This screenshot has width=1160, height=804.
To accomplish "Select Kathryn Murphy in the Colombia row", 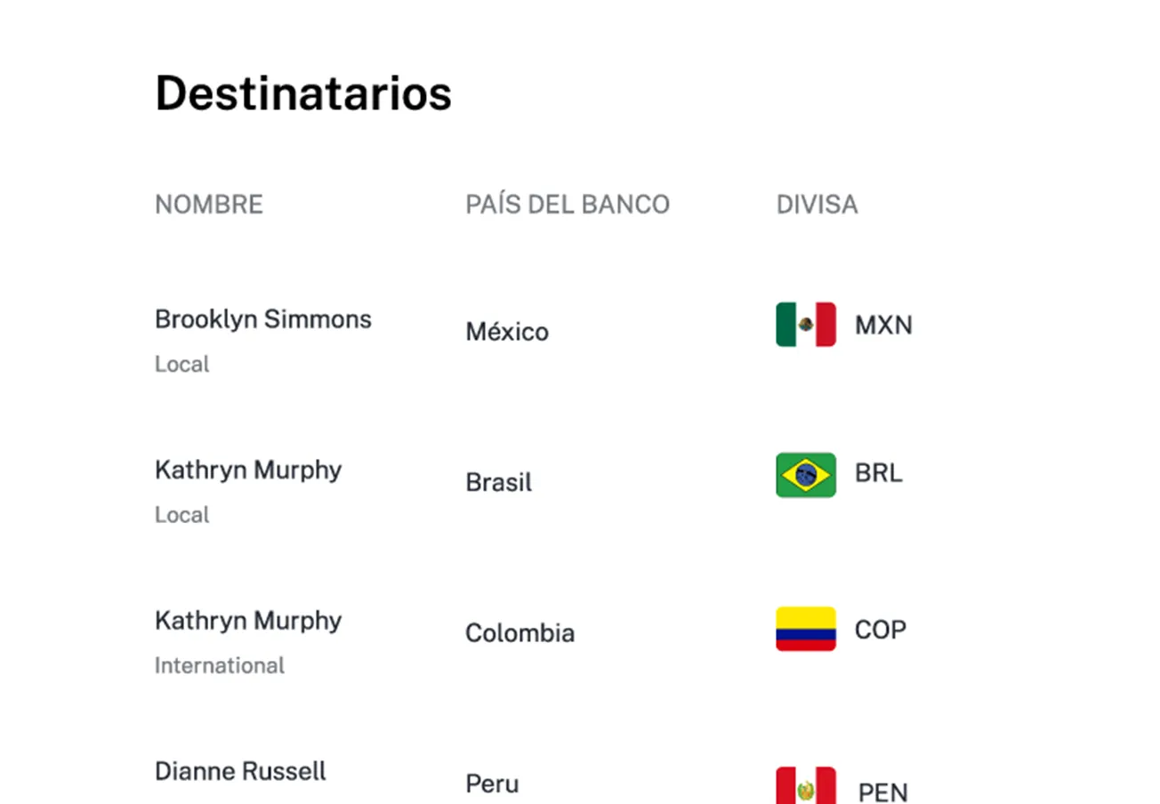I will click(247, 621).
